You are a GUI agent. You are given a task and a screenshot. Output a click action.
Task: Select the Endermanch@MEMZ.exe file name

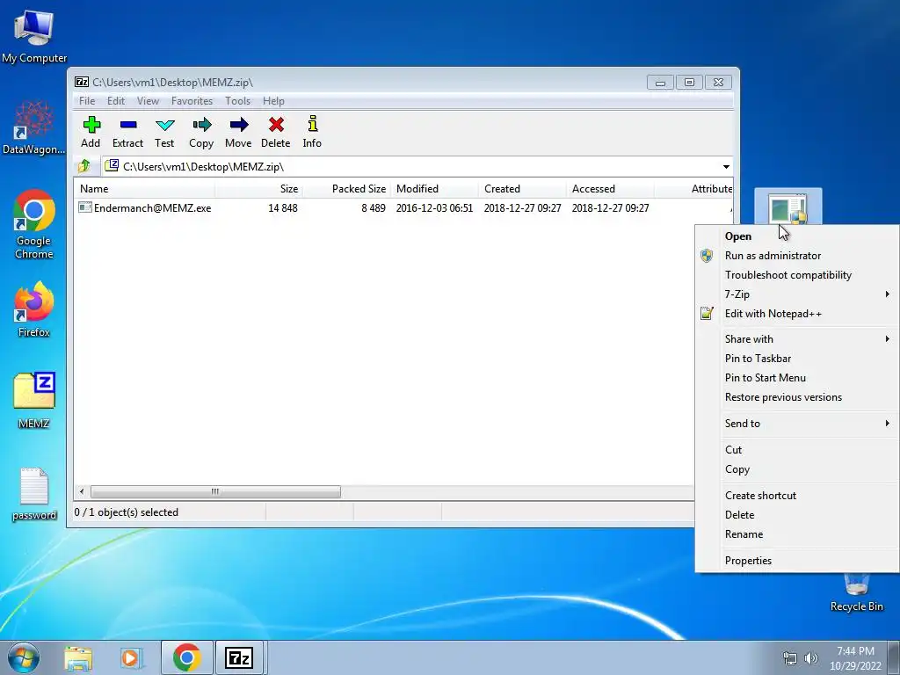click(153, 208)
